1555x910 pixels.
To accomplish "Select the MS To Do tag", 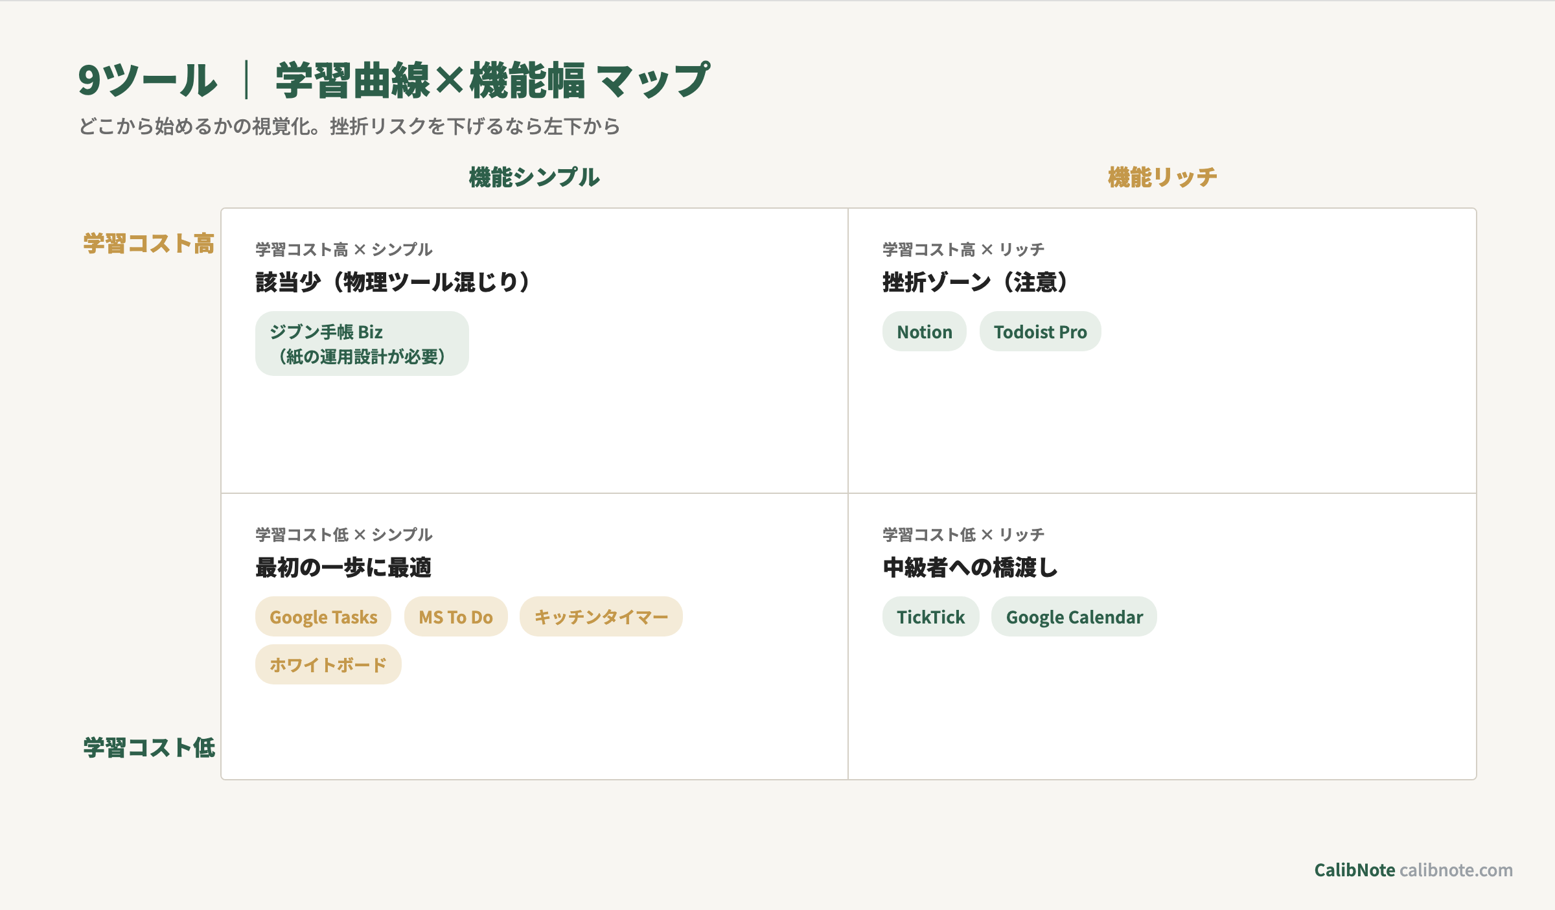I will pyautogui.click(x=455, y=616).
